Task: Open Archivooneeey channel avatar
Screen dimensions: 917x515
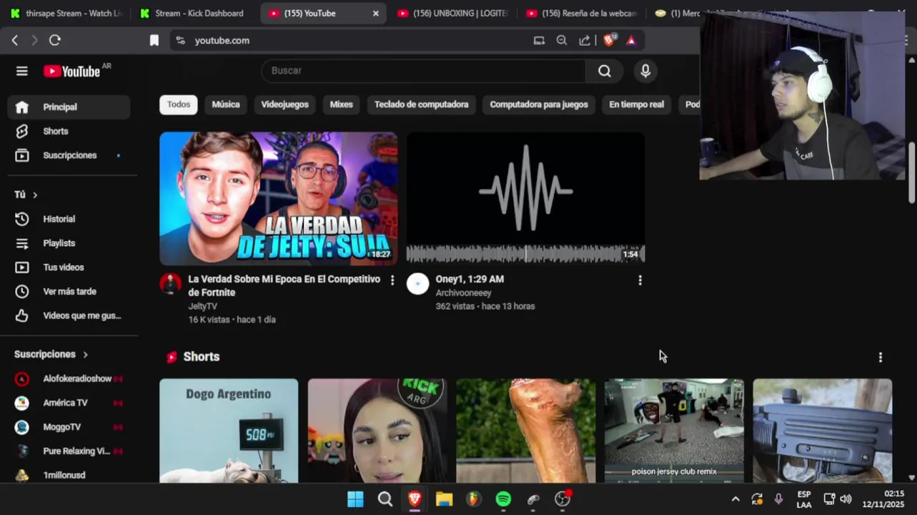Action: coord(417,284)
